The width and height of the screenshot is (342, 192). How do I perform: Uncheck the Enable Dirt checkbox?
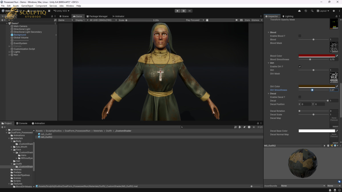click(300, 67)
